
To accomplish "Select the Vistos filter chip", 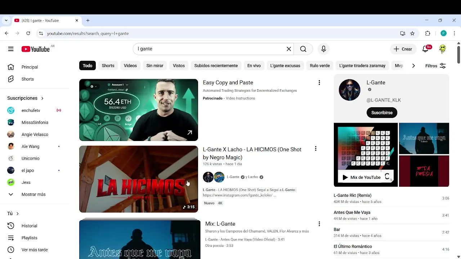I will [179, 65].
